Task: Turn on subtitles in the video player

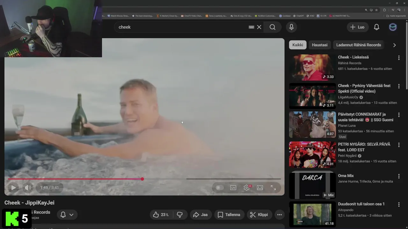Action: click(x=233, y=188)
